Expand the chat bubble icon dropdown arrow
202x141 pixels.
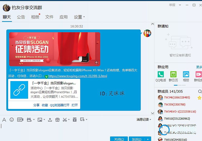pyautogui.click(x=87, y=120)
